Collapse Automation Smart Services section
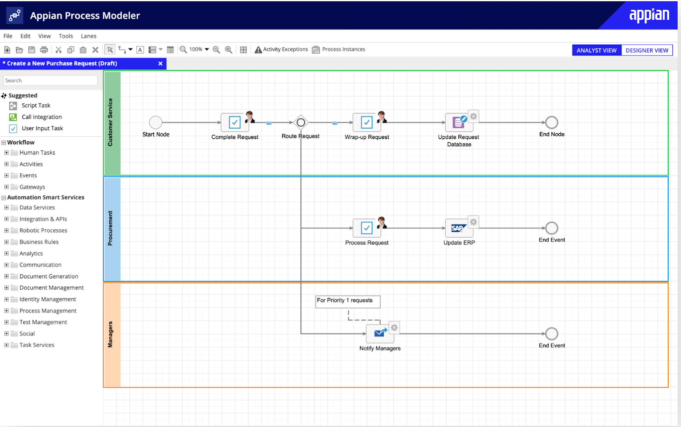Image resolution: width=681 pixels, height=427 pixels. point(3,198)
